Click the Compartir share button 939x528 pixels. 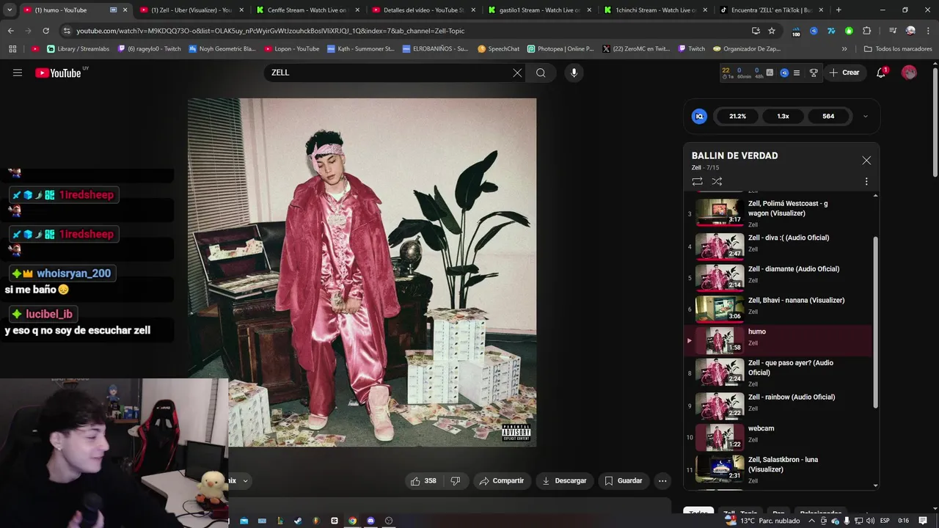[x=502, y=481]
